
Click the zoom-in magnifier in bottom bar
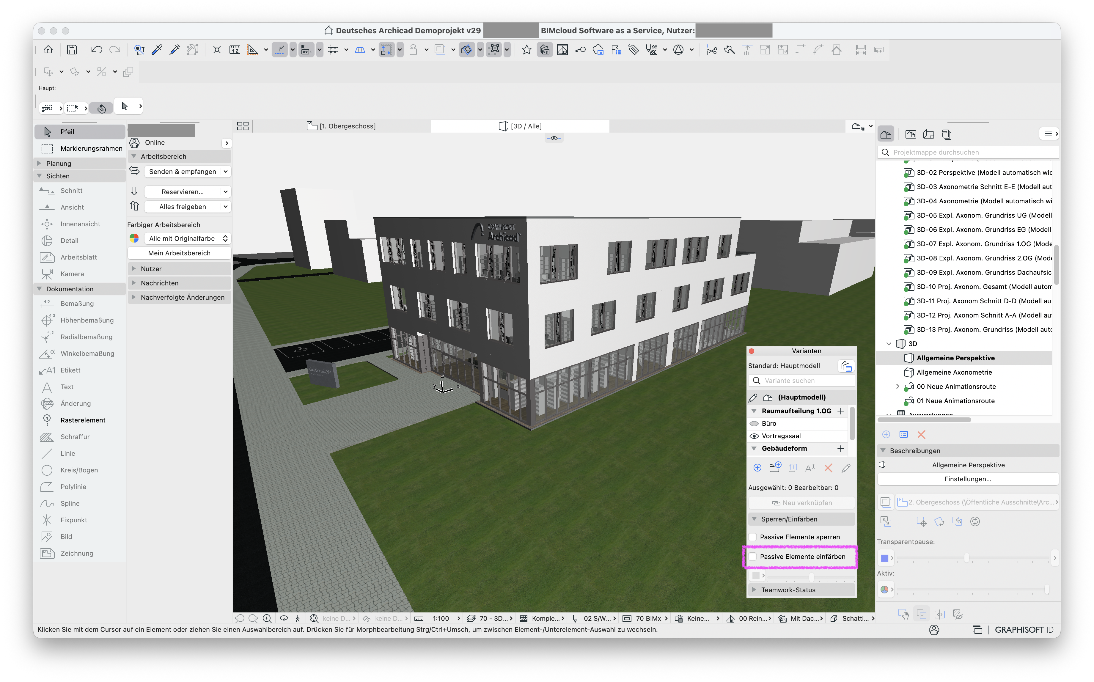tap(267, 619)
